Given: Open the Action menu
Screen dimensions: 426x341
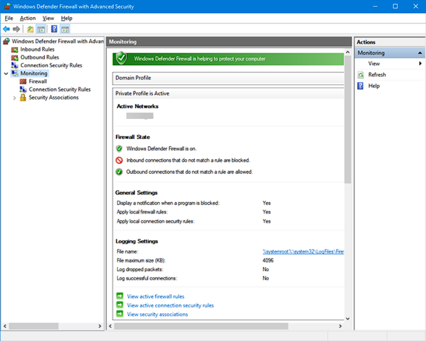Looking at the screenshot, I should click(x=28, y=18).
